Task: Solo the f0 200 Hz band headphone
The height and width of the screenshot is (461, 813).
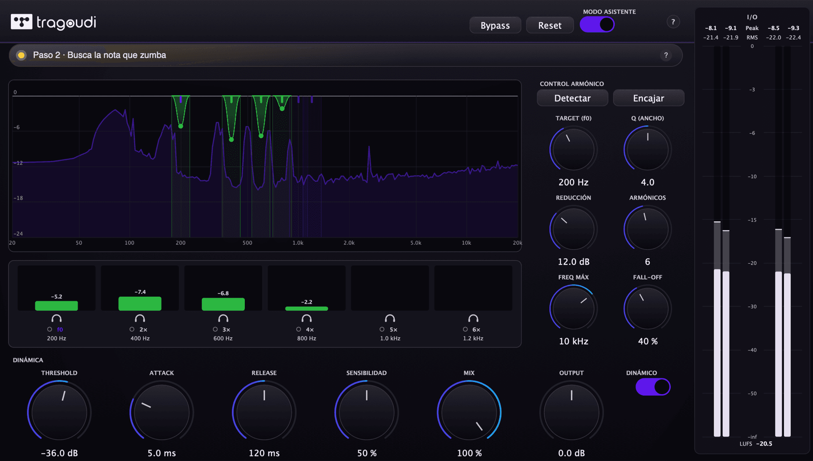Action: [x=56, y=318]
